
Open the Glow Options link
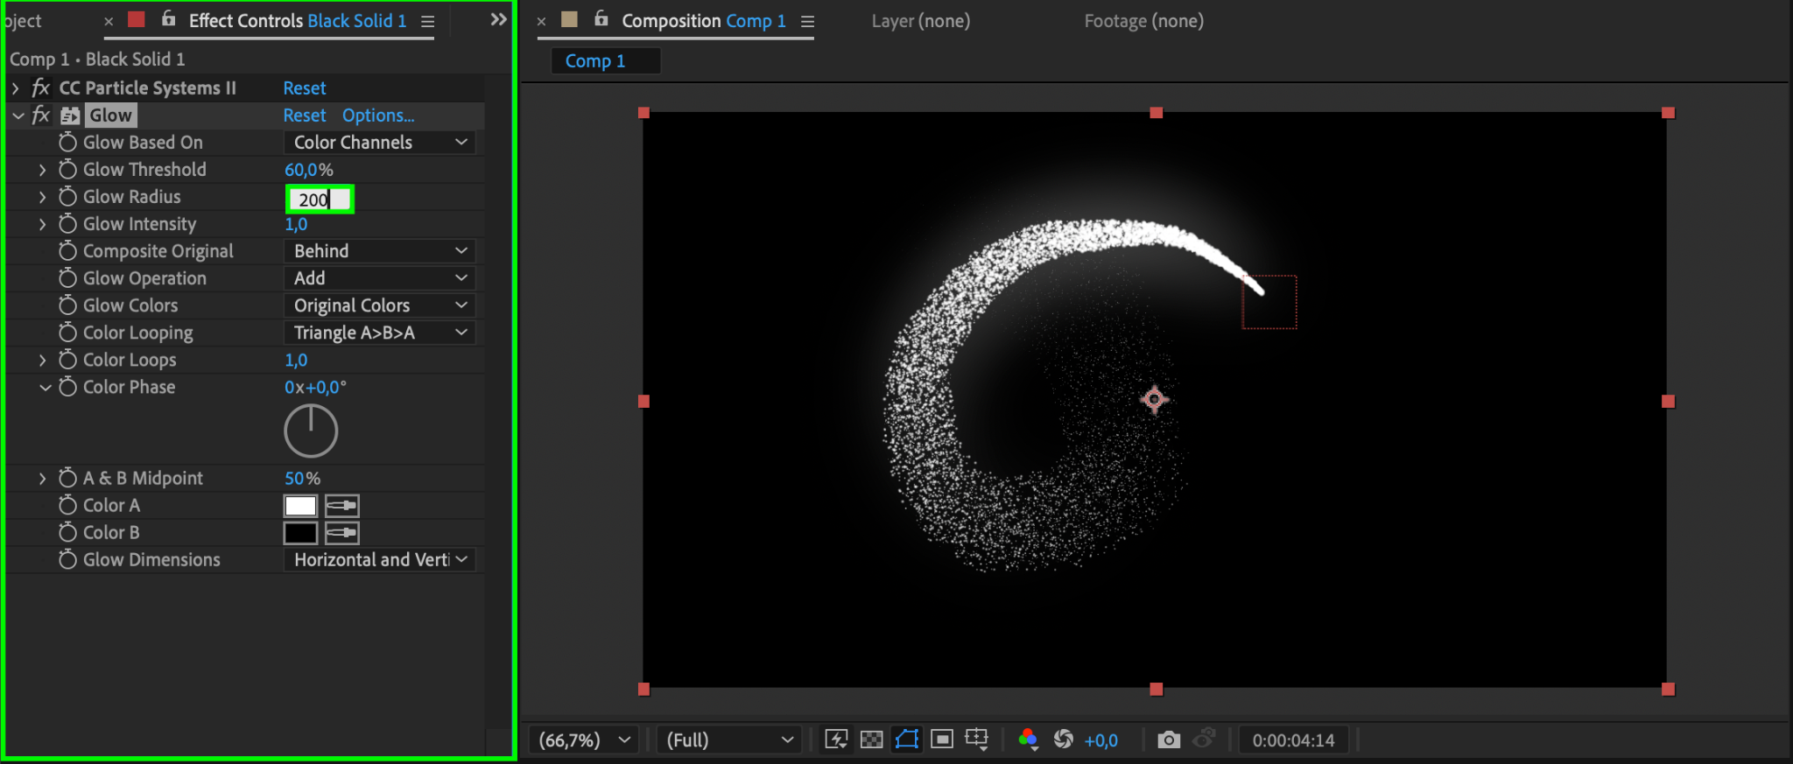(378, 116)
